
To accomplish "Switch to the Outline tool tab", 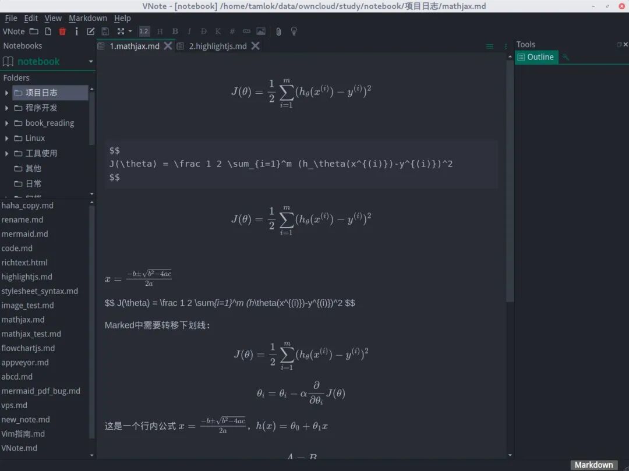I will click(x=536, y=56).
